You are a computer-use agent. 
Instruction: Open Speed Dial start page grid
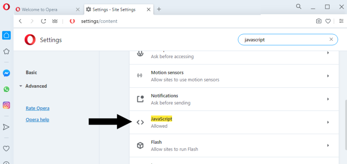pyautogui.click(x=55, y=21)
